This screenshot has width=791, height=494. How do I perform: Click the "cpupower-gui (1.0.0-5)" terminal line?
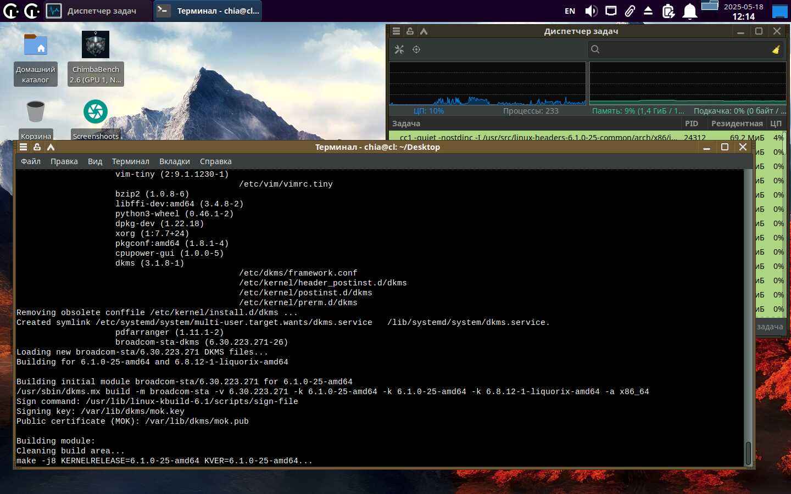coord(169,254)
